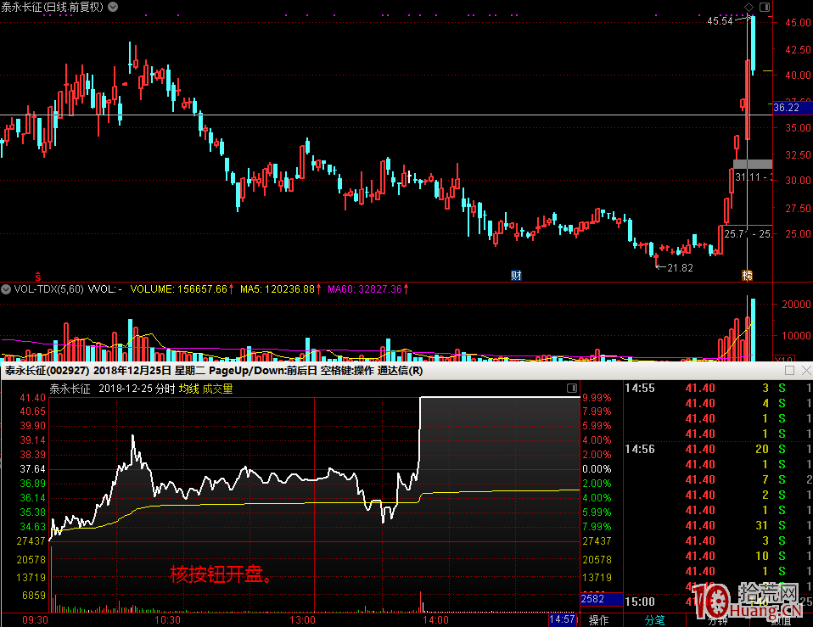This screenshot has height=627, width=813.
Task: Click the 9.99% limit-up scale label
Action: pos(597,397)
